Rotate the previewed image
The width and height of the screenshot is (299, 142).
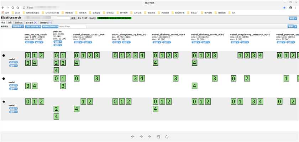tap(167, 137)
